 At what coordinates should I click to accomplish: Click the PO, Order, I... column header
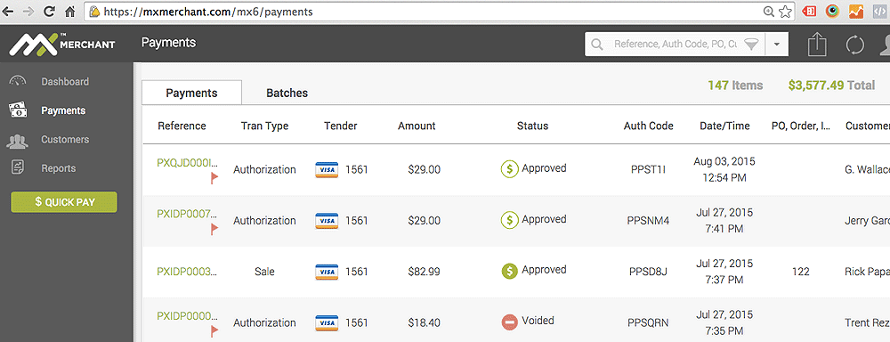click(800, 126)
